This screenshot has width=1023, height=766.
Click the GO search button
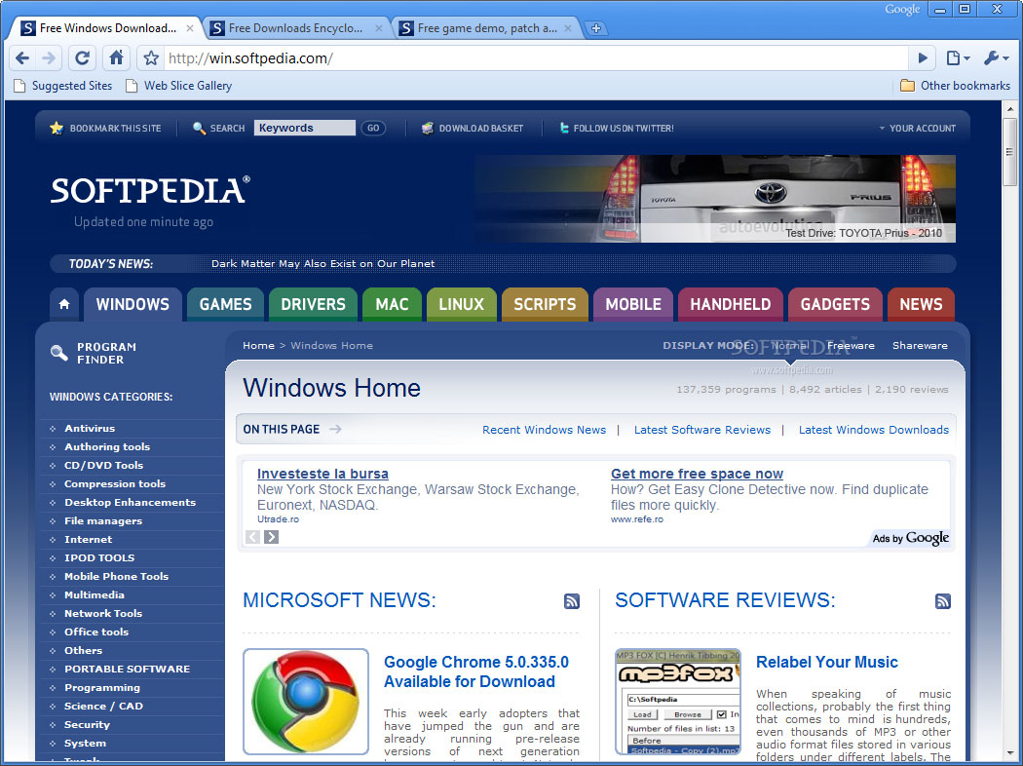pos(373,128)
